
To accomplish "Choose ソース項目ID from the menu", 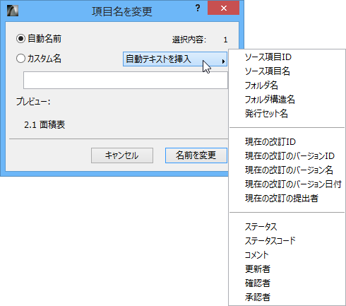I will 287,57.
